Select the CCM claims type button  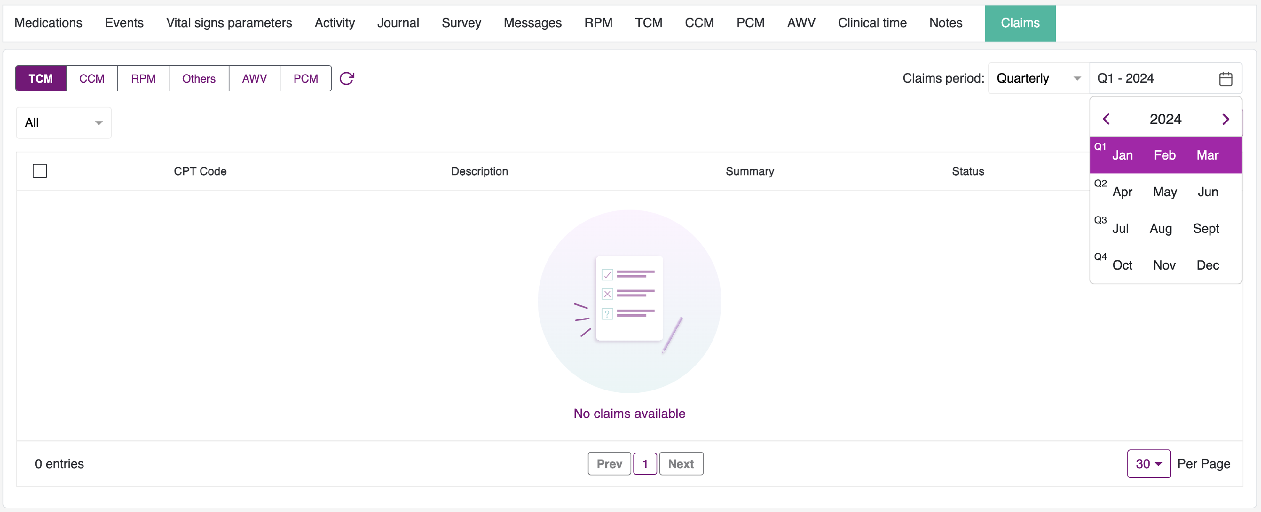[x=92, y=78]
